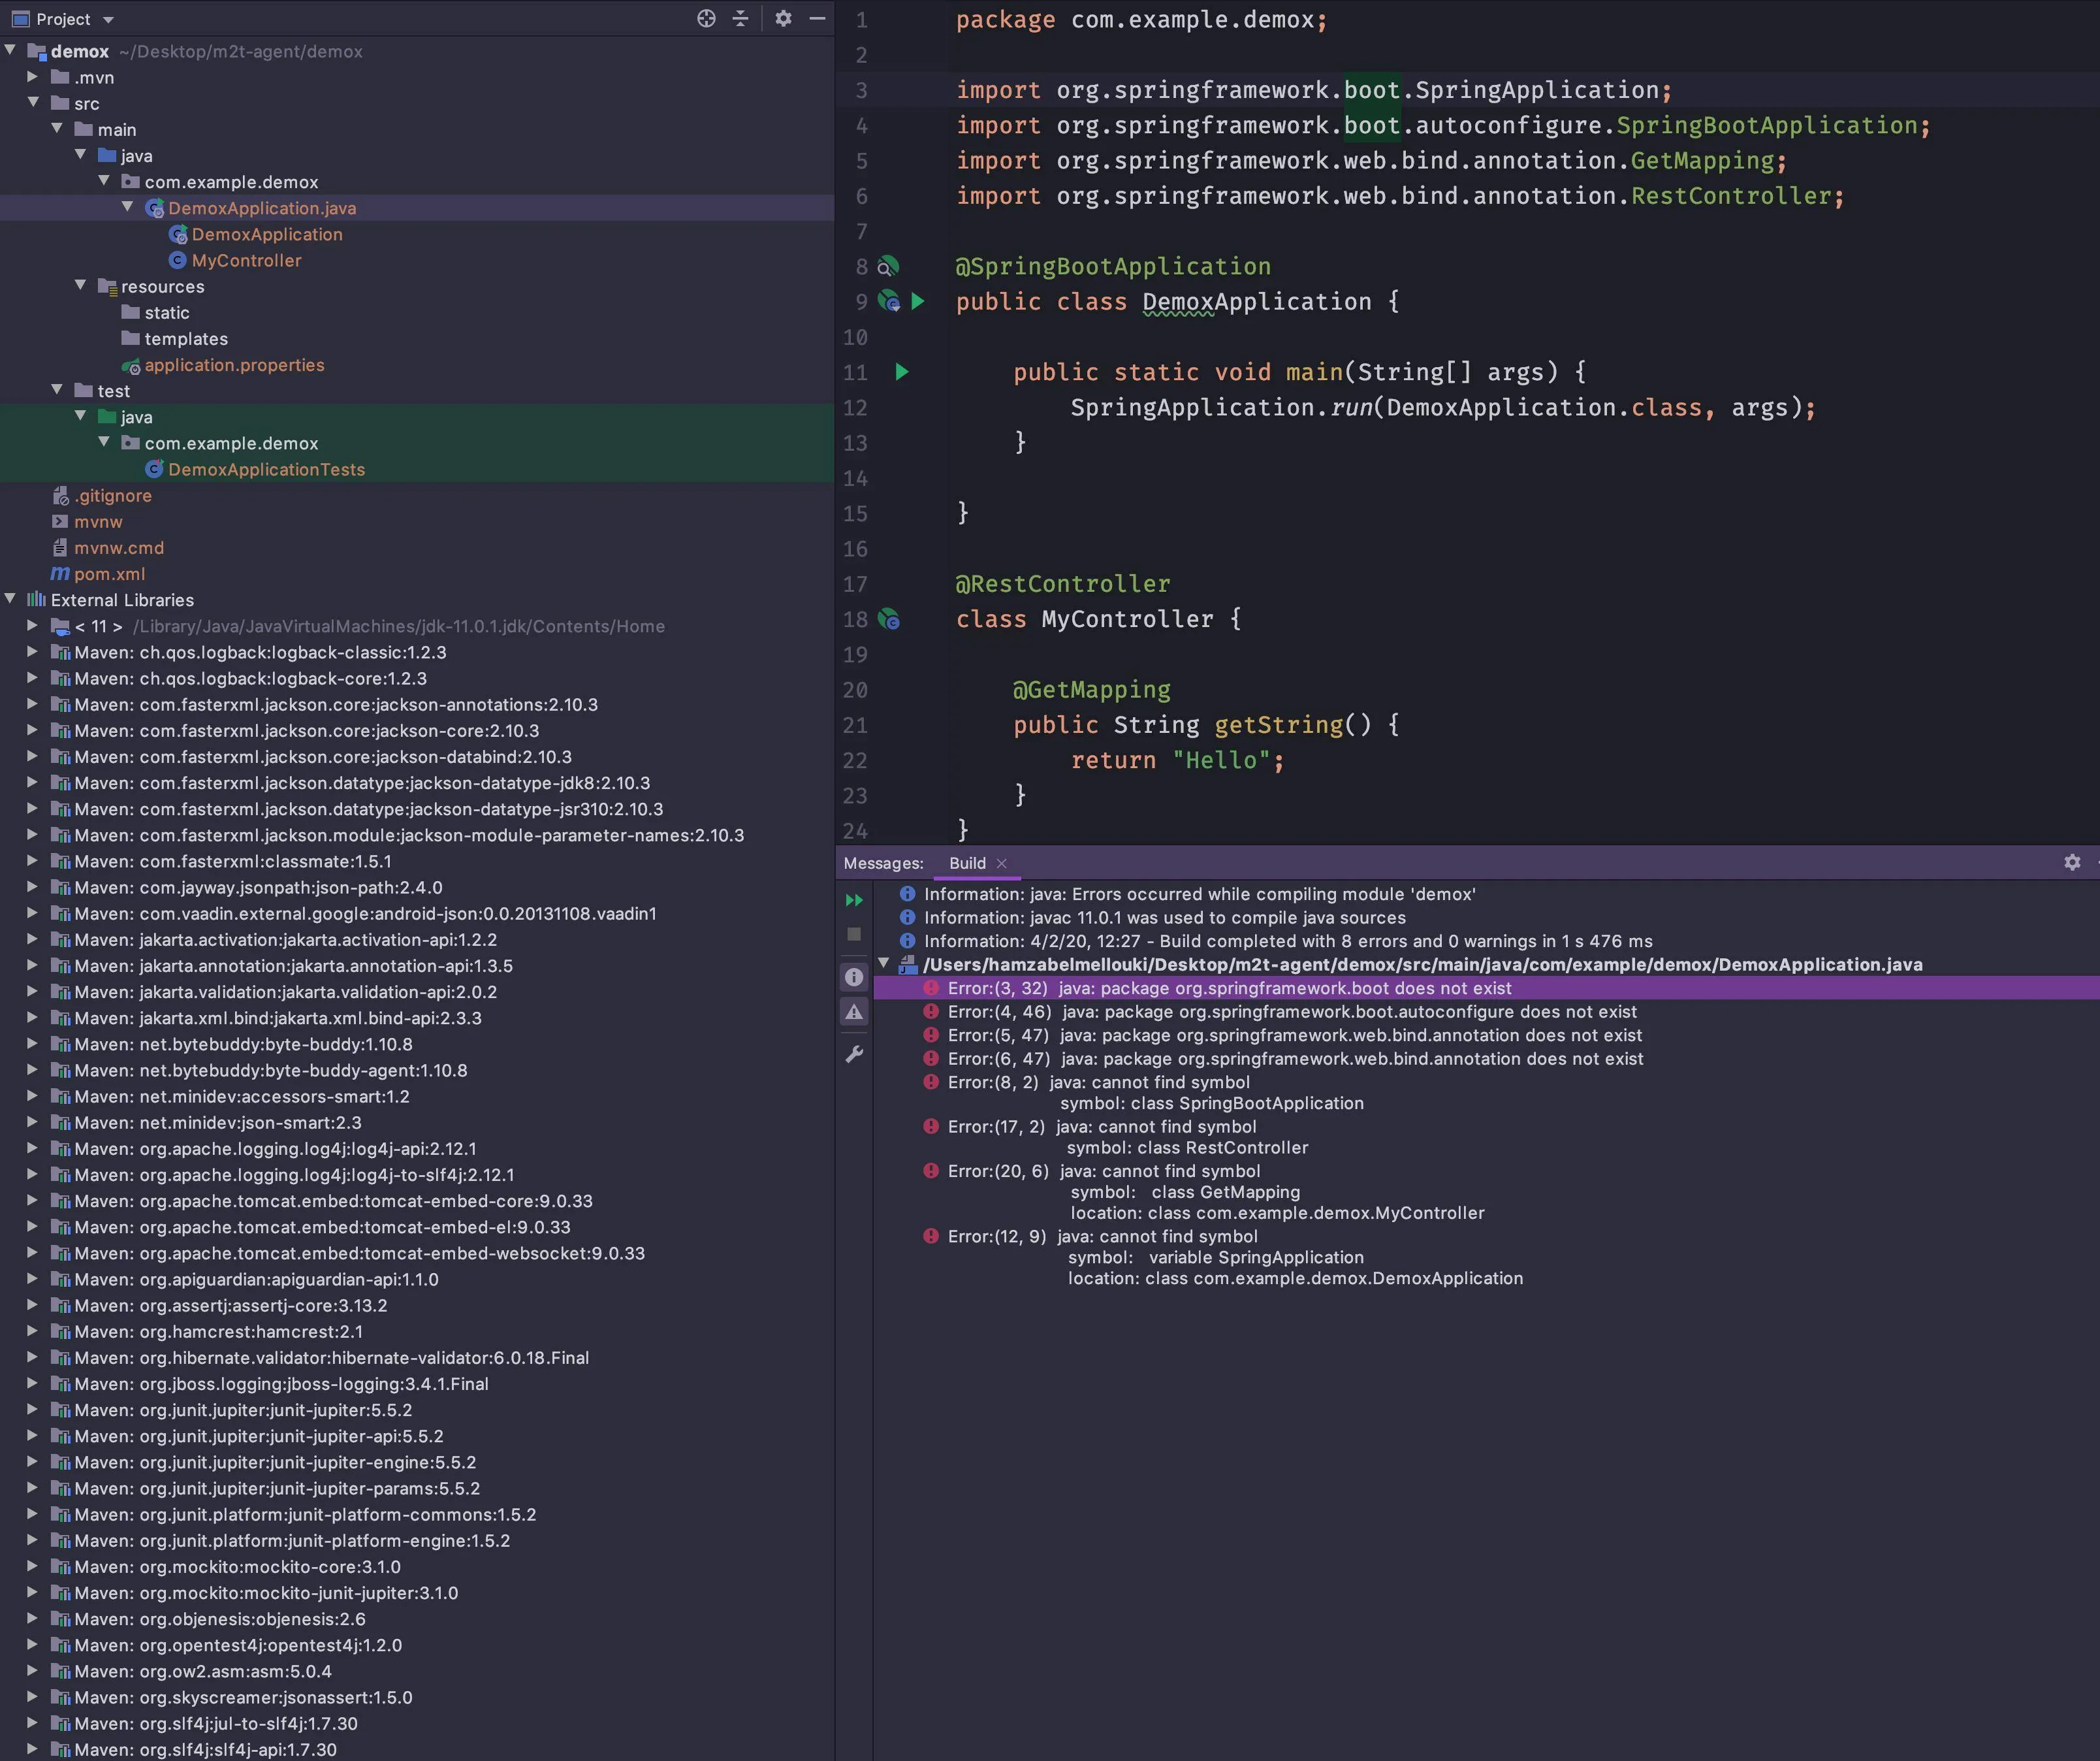Select the mvnw script file
The width and height of the screenshot is (2100, 1761).
(x=98, y=521)
